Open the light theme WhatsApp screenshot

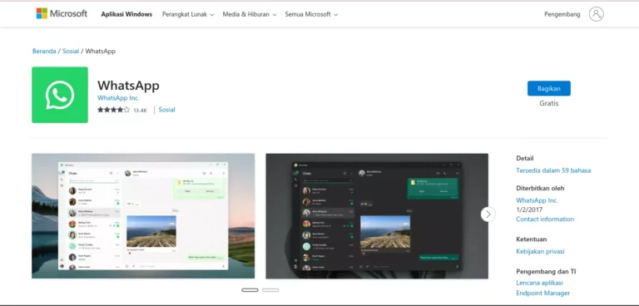tap(143, 216)
